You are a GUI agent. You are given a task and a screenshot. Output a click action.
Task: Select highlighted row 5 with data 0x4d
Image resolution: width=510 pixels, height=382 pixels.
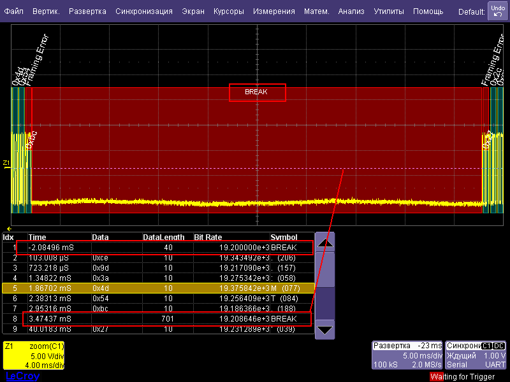tap(159, 288)
